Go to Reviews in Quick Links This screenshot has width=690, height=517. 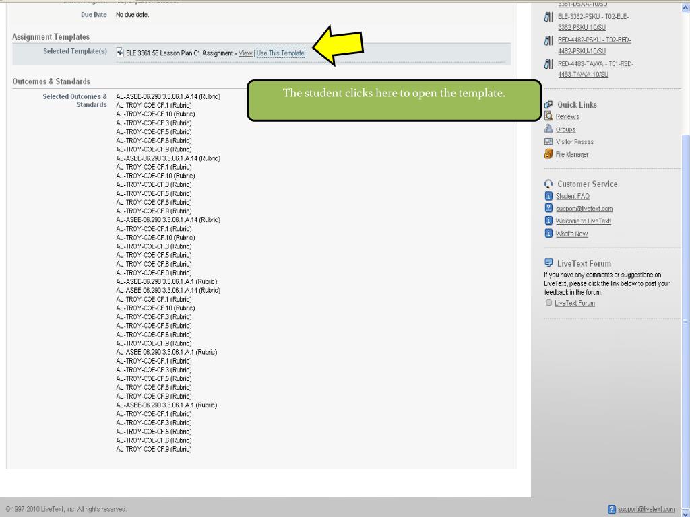(567, 117)
